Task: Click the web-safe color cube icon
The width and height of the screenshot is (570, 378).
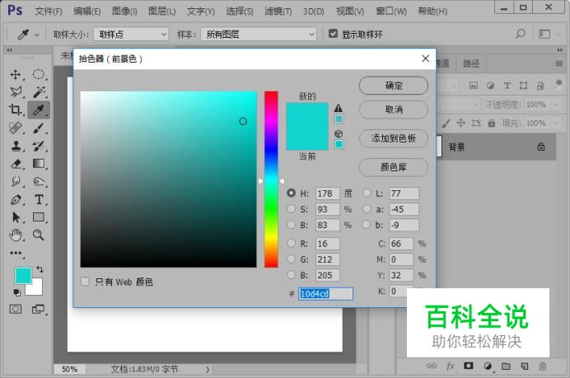Action: tap(339, 133)
